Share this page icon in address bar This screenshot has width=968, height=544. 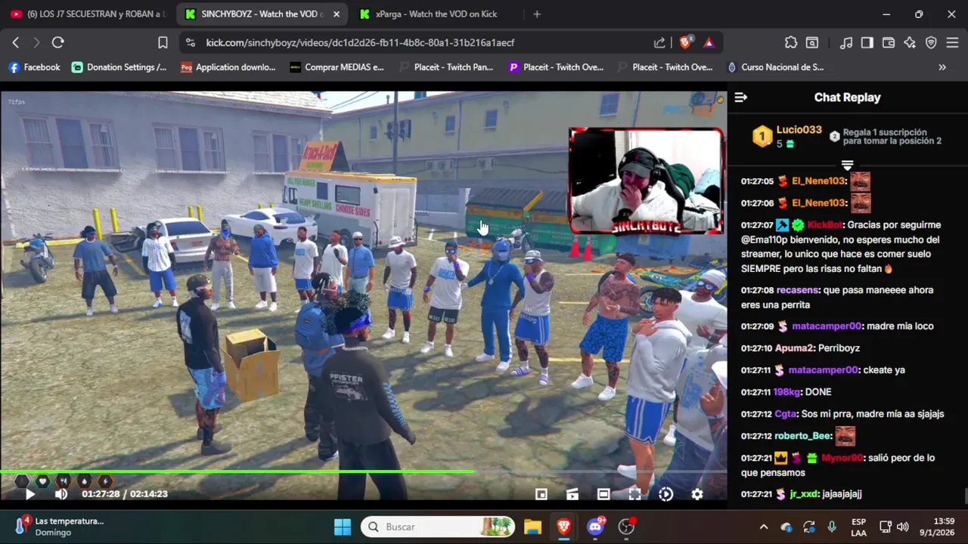point(659,43)
